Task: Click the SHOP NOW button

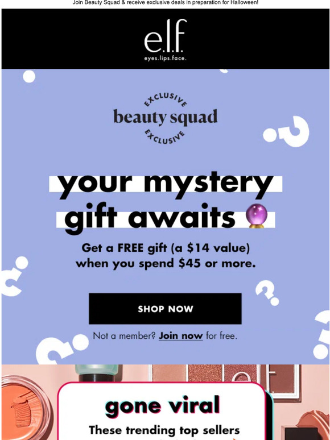Action: (x=165, y=309)
